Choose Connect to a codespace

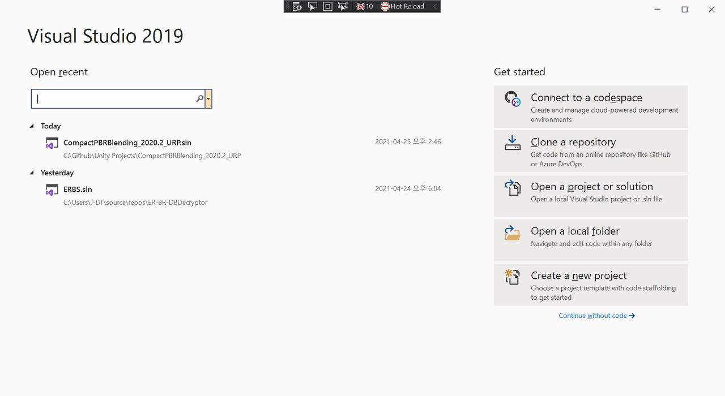[x=591, y=107]
